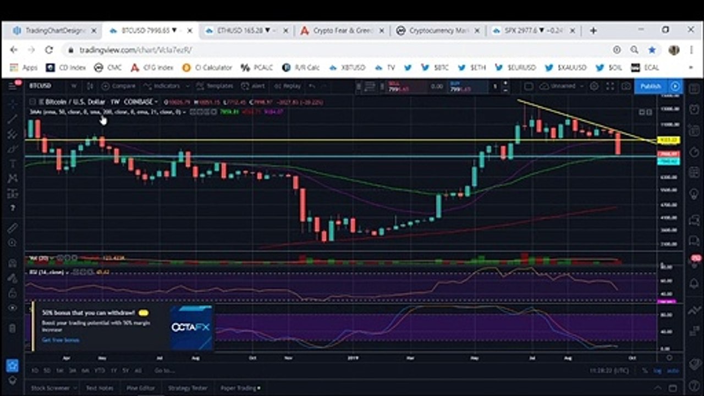
Task: Switch to Crypto Fear & Greed browser tab
Action: [342, 31]
